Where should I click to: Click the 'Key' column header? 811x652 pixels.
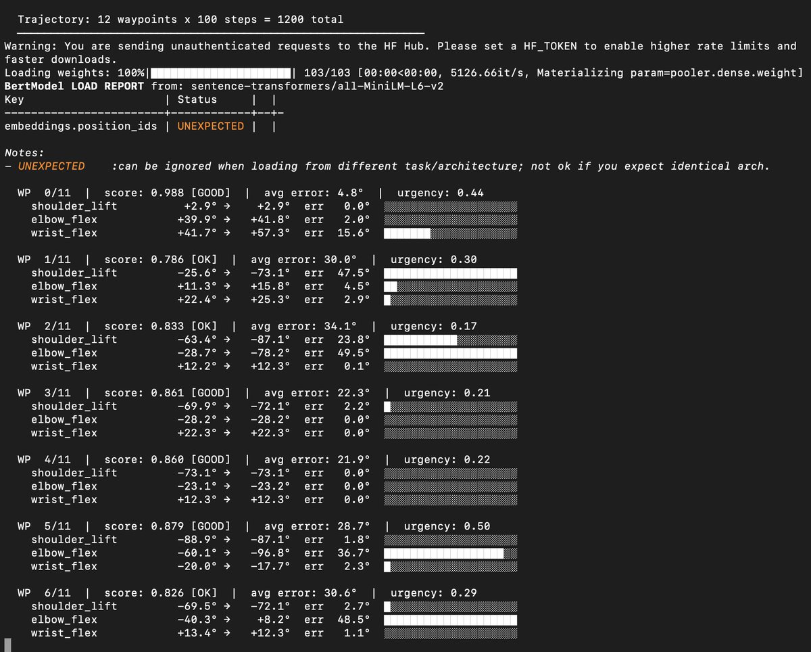(14, 99)
